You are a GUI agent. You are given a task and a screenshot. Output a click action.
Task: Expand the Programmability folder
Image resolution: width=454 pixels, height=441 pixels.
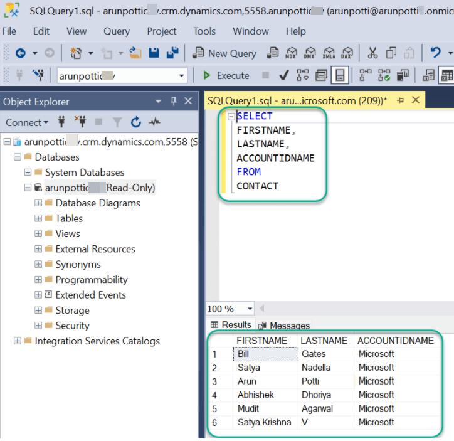(38, 279)
